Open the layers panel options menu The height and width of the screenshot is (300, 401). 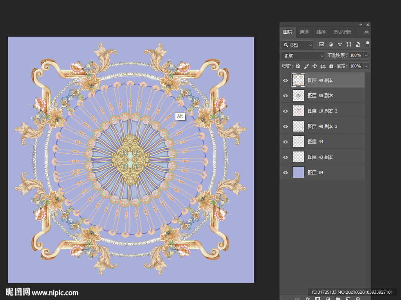(x=367, y=32)
